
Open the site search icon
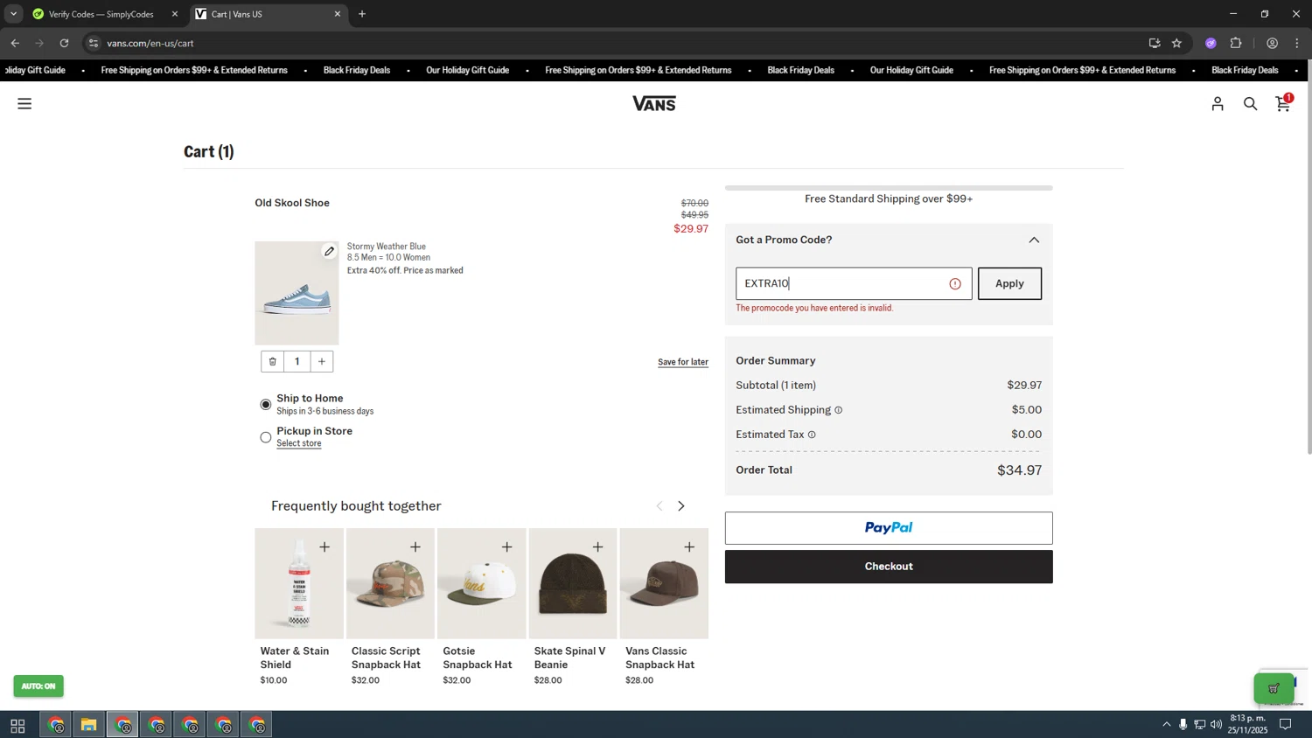pyautogui.click(x=1250, y=104)
